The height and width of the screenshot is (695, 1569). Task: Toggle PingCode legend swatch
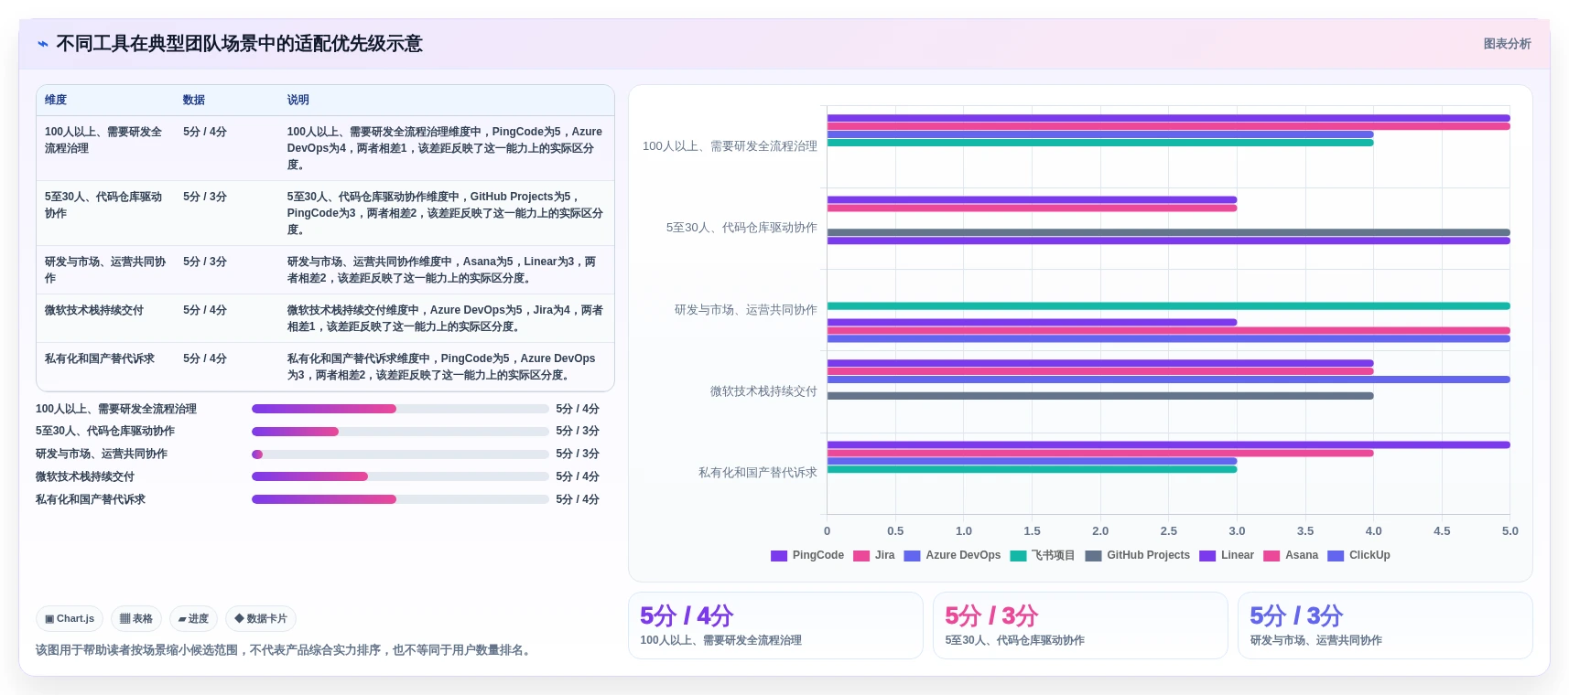click(779, 556)
